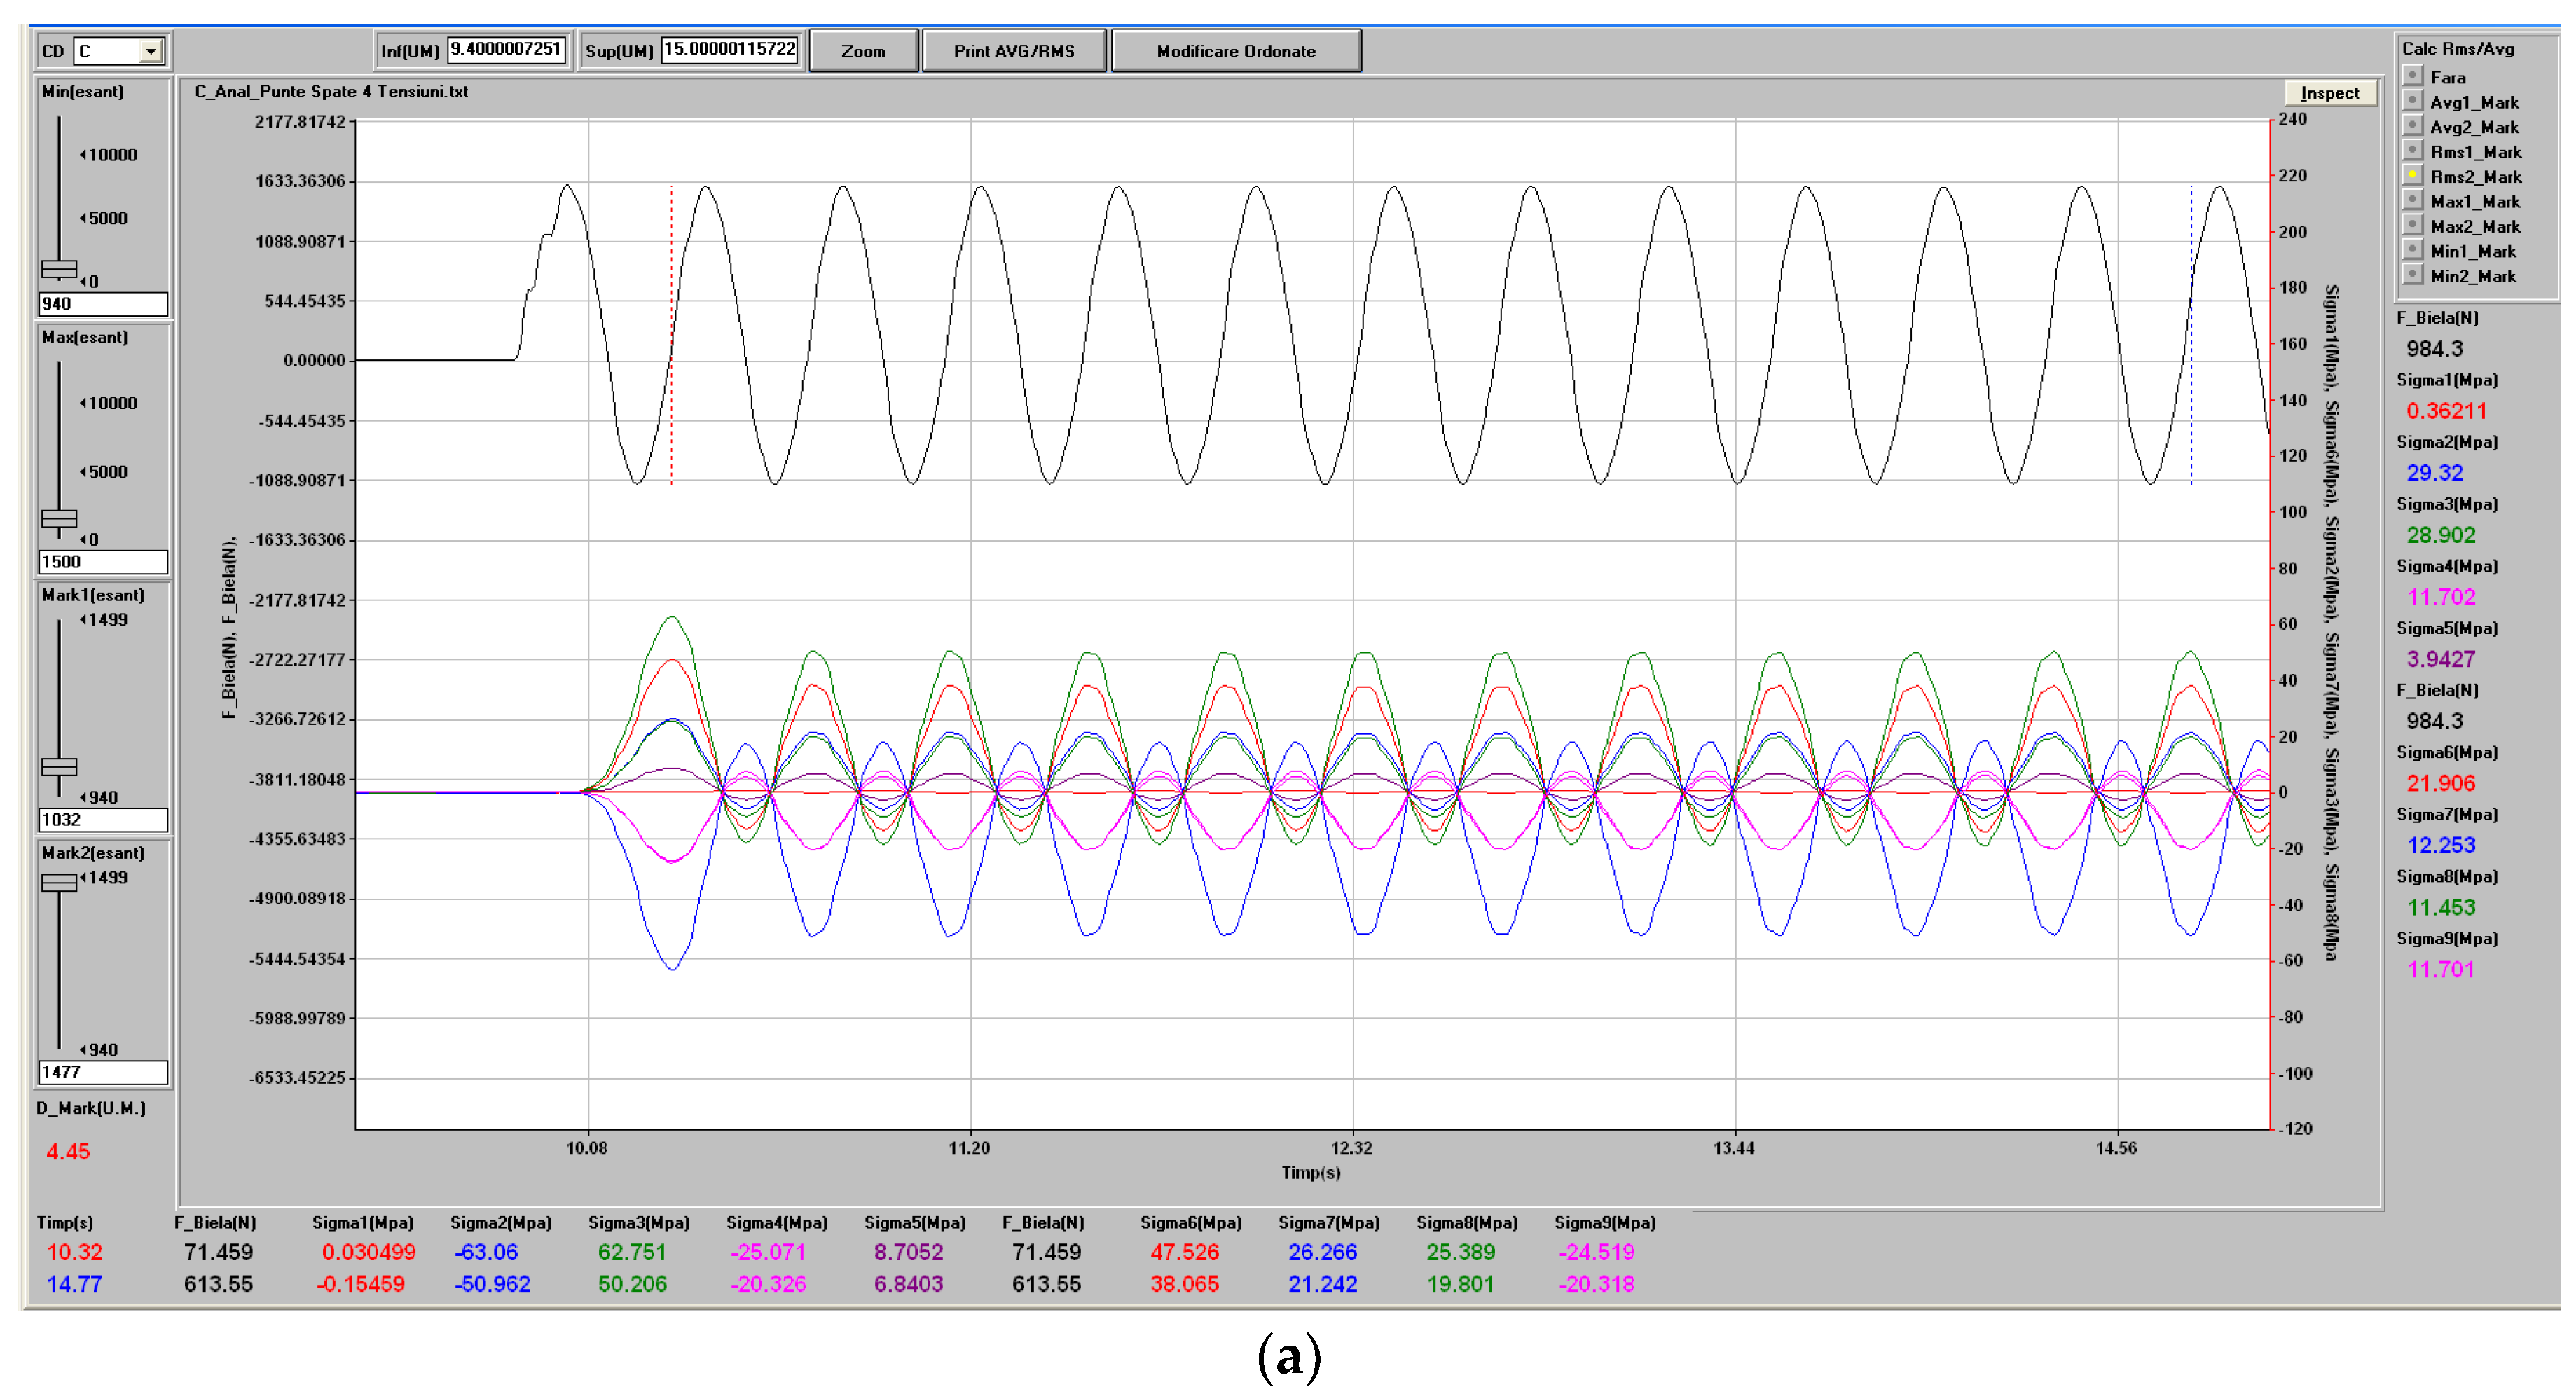Viewport: 2576px width, 1399px height.
Task: Click the Calc Rms/Avg panel title
Action: tap(2458, 49)
